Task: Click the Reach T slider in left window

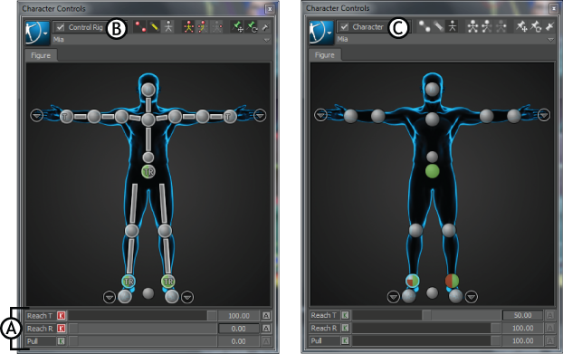Action: point(142,316)
